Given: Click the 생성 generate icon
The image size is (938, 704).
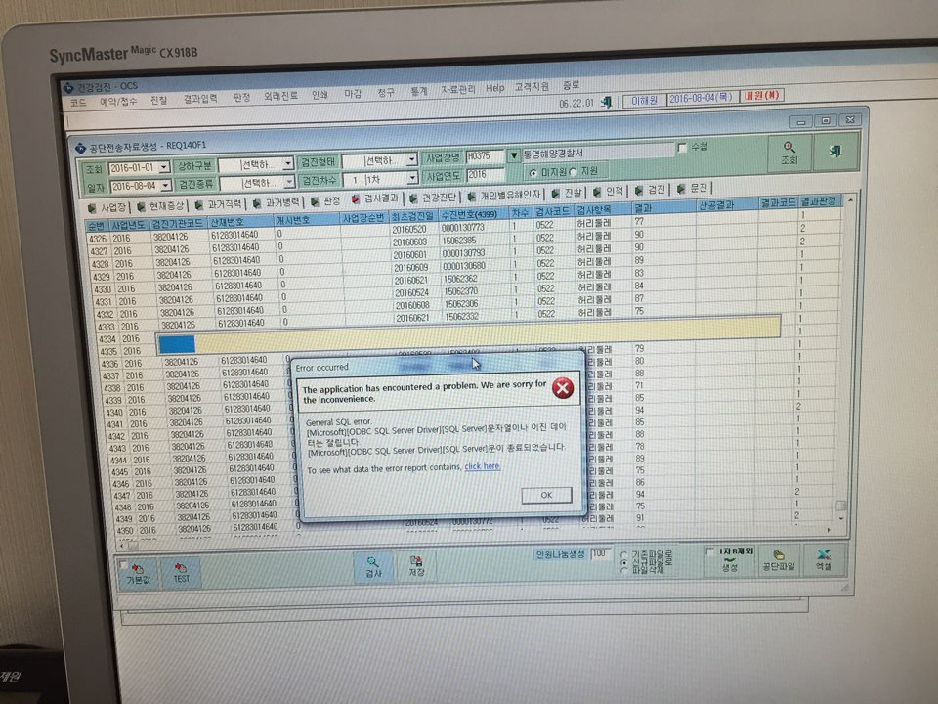Looking at the screenshot, I should (729, 560).
